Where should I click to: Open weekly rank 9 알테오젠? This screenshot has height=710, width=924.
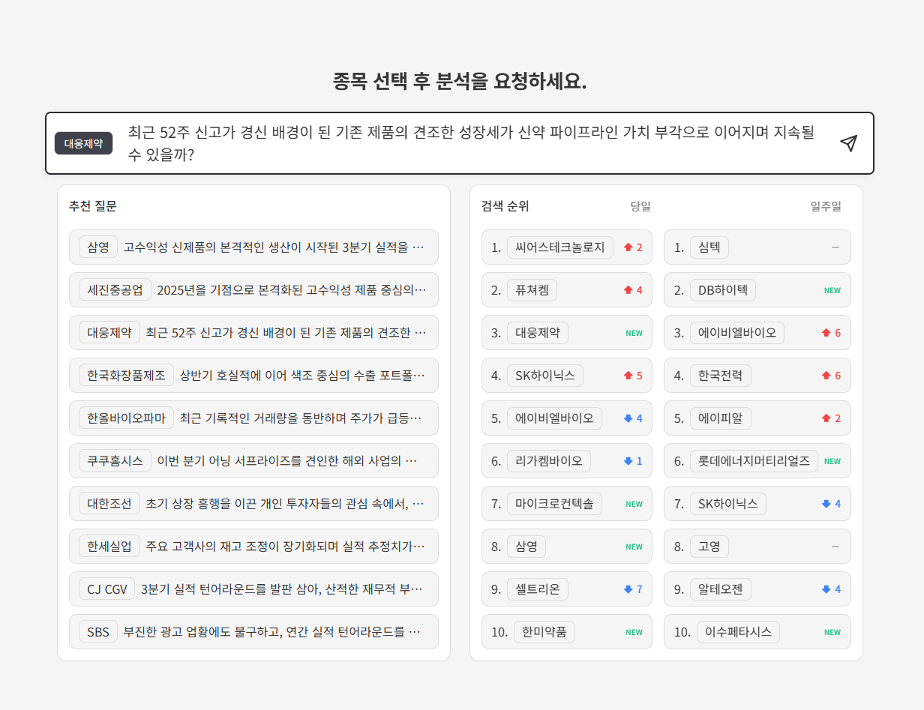[757, 589]
